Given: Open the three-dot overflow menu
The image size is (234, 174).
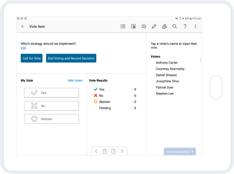Looking at the screenshot, I should 195,26.
